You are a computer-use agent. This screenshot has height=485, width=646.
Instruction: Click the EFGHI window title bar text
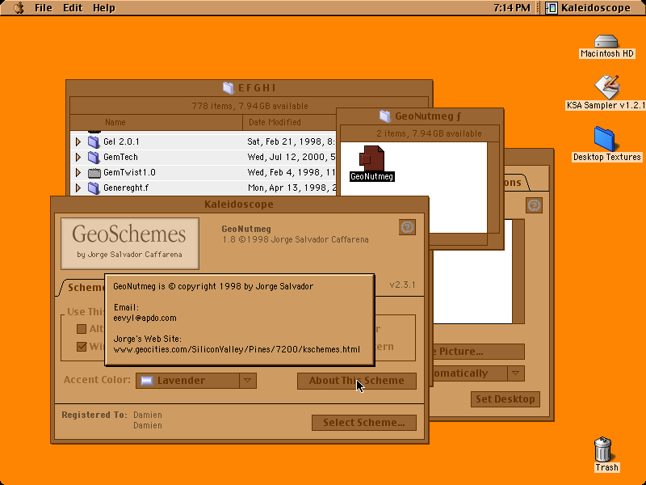(x=257, y=88)
